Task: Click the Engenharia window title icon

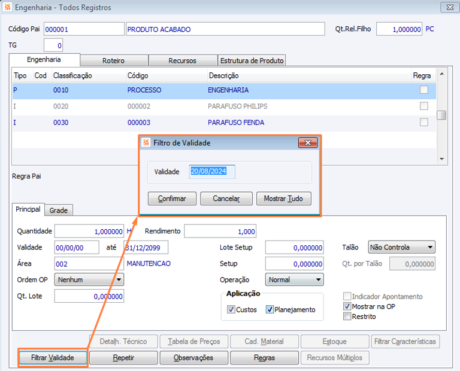Action: pos(7,7)
